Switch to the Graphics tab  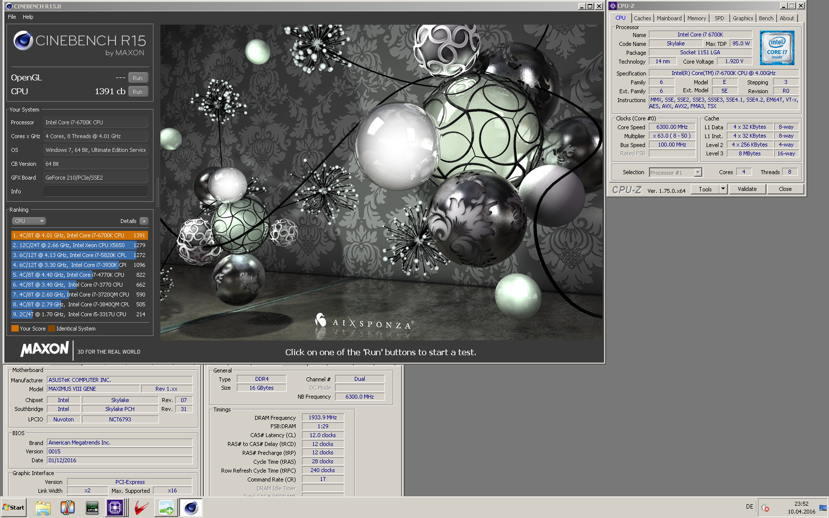(743, 18)
